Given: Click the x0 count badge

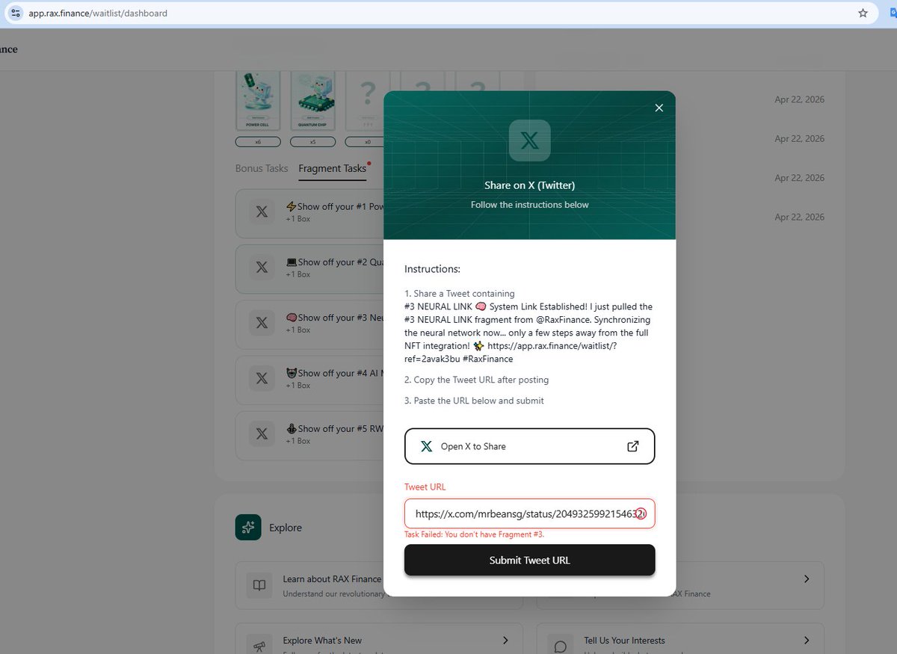Looking at the screenshot, I should click(367, 141).
